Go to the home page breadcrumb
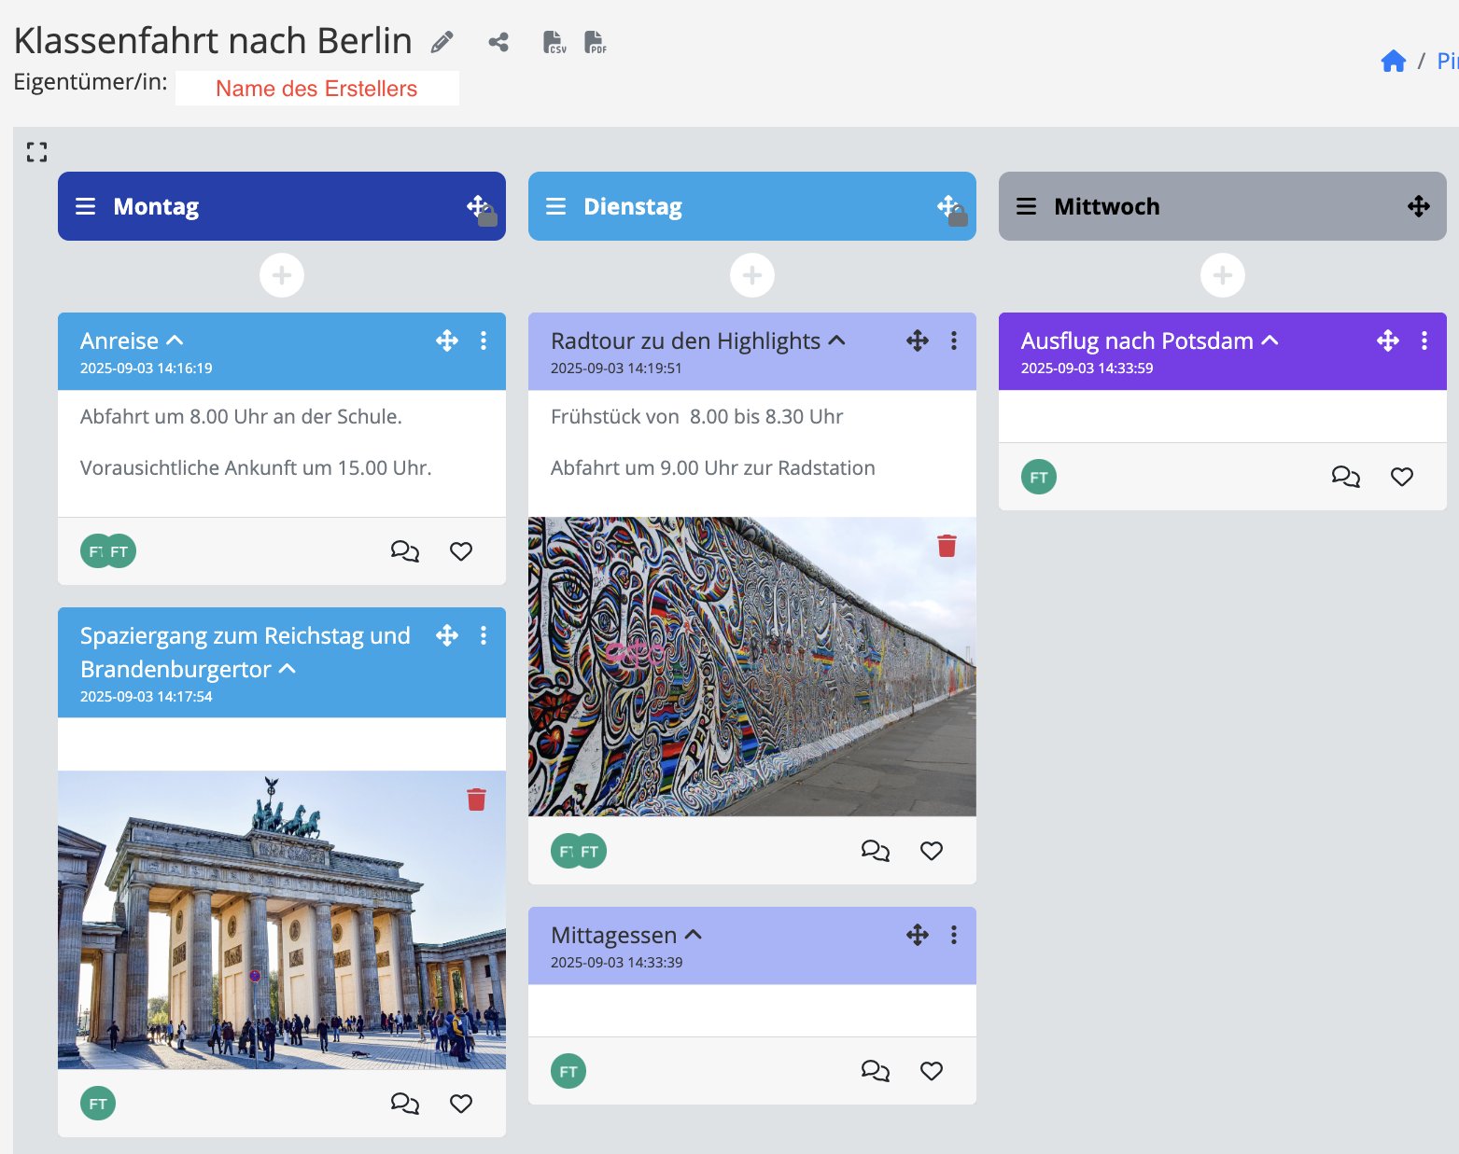This screenshot has height=1154, width=1459. point(1393,62)
